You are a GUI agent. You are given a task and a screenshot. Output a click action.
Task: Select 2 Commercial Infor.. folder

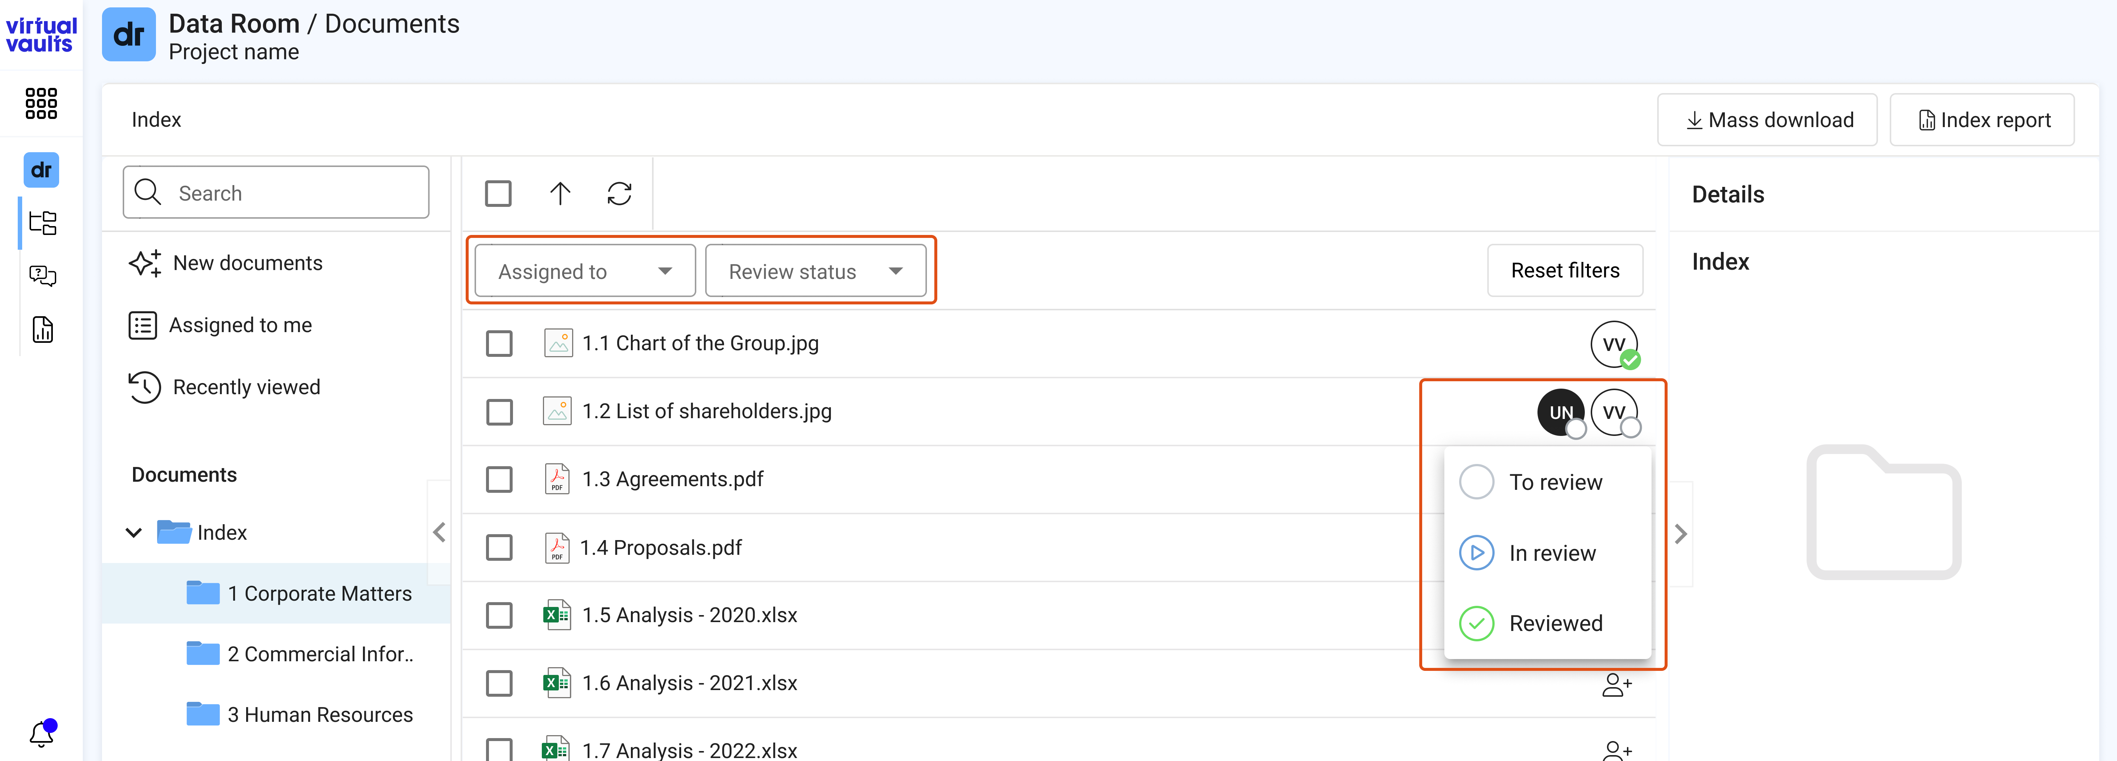pos(301,654)
